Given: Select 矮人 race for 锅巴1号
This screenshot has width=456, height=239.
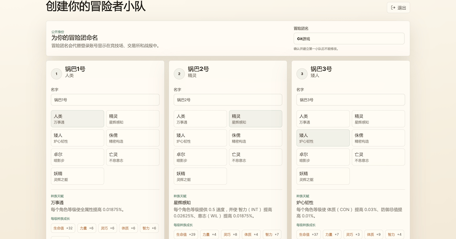Looking at the screenshot, I should [x=78, y=138].
